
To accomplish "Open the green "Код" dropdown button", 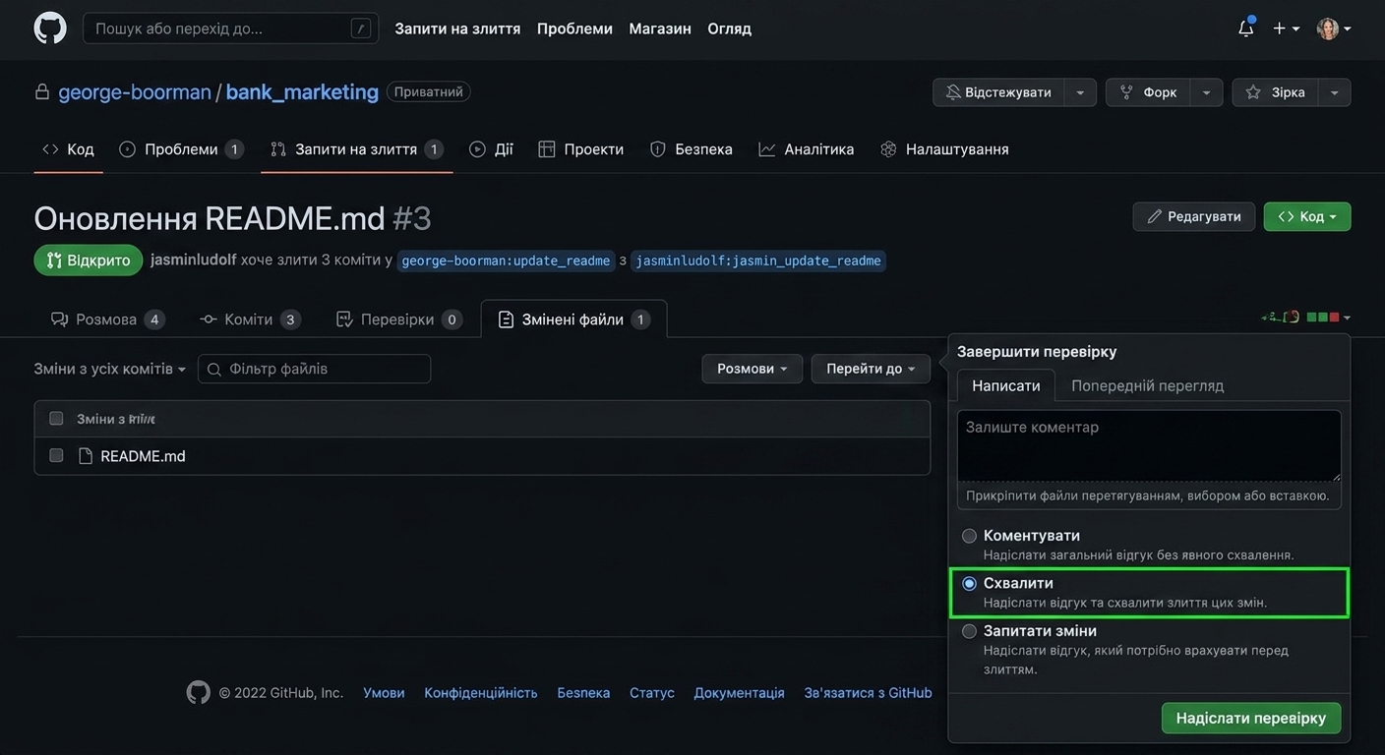I will 1307,216.
